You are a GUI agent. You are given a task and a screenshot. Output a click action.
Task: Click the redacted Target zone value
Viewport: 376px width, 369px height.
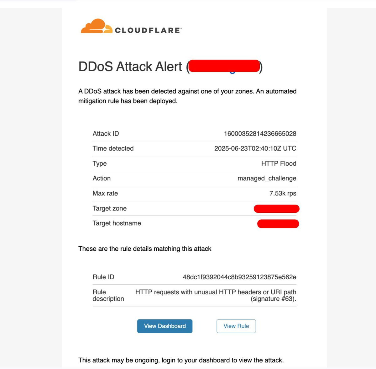coord(277,209)
